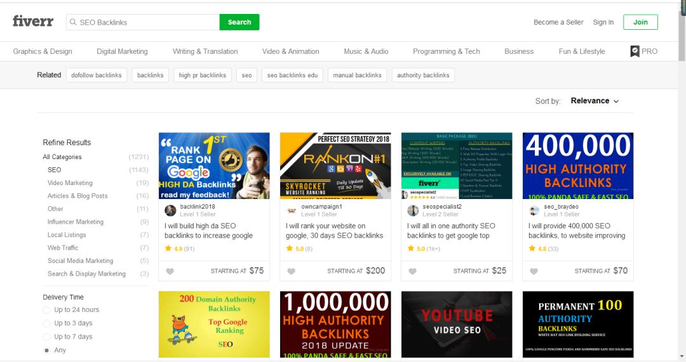The width and height of the screenshot is (686, 362).
Task: Click the Fiverr logo
Action: click(x=33, y=21)
